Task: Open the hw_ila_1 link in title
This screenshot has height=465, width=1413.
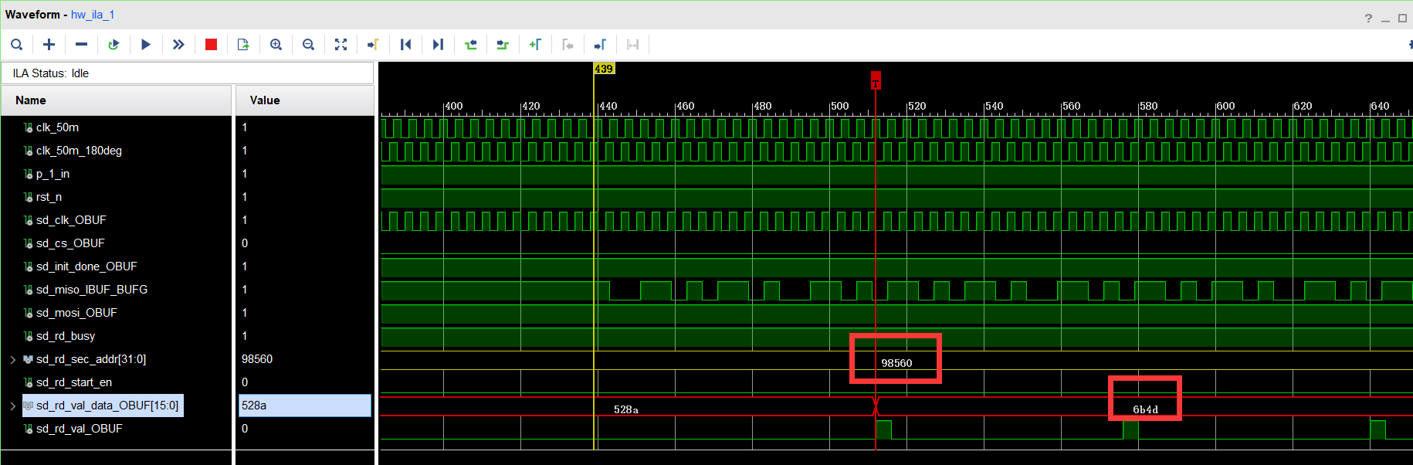Action: coord(93,15)
